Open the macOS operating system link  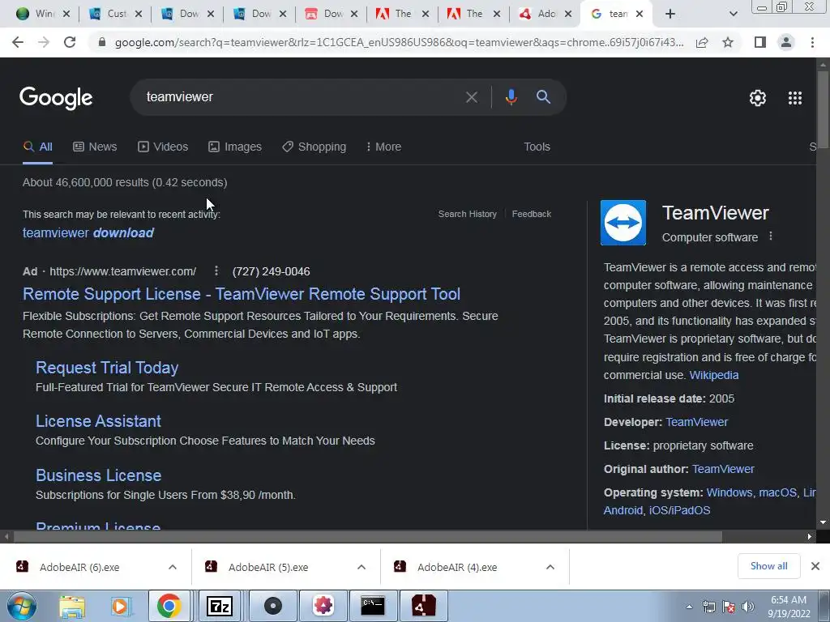point(777,492)
